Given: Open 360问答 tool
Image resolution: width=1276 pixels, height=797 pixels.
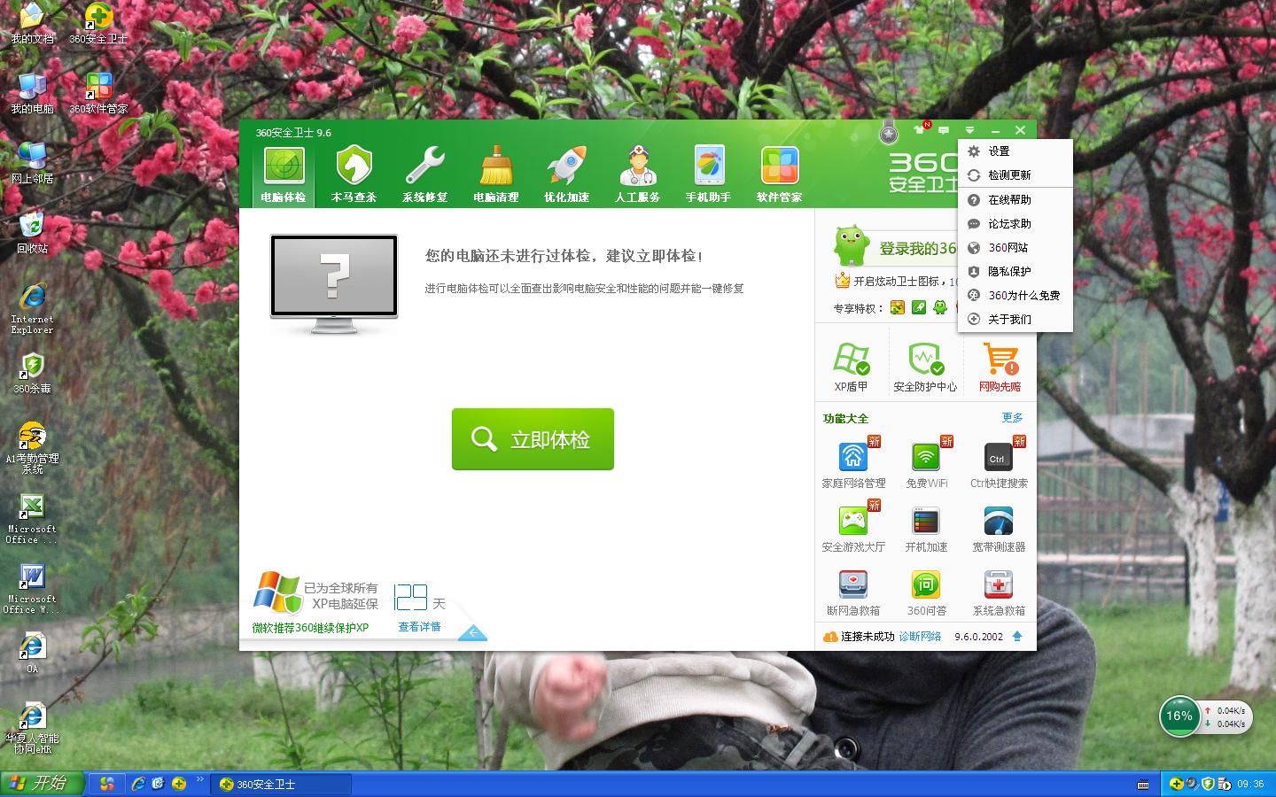Looking at the screenshot, I should [x=926, y=592].
